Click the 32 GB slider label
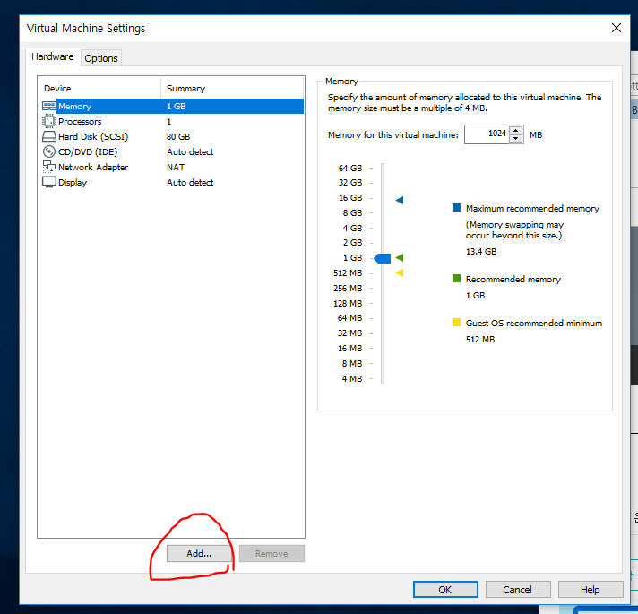The height and width of the screenshot is (614, 638). [350, 182]
